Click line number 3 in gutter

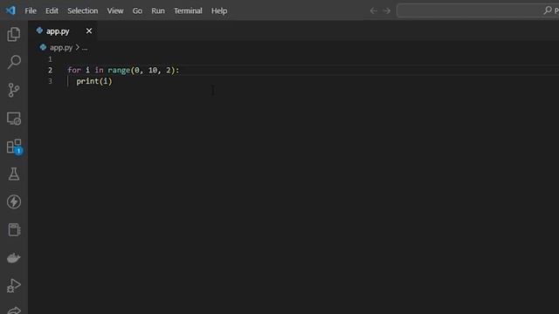[51, 81]
